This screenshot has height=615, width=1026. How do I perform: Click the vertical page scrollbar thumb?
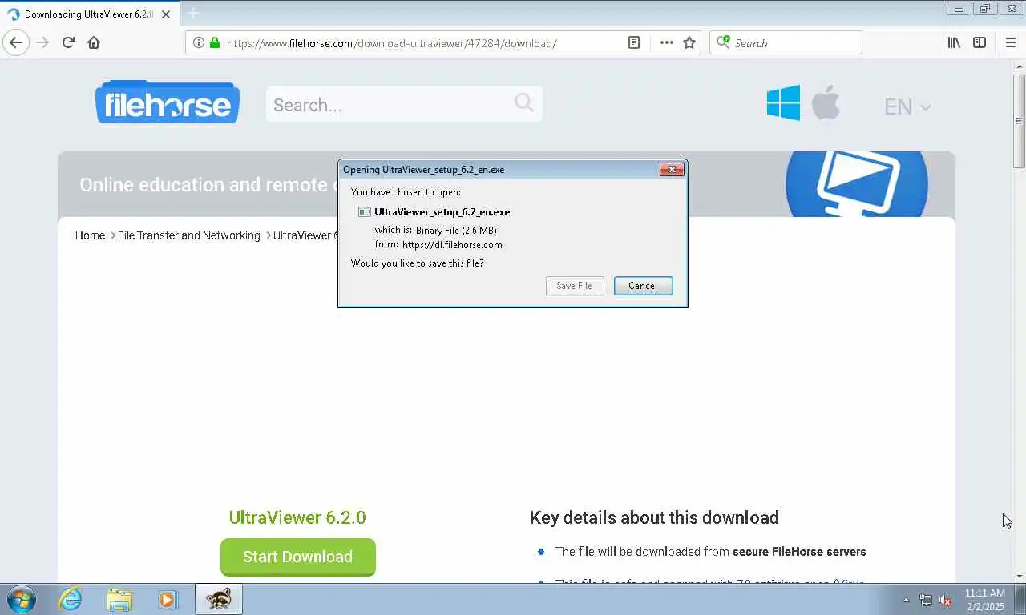pyautogui.click(x=1019, y=120)
